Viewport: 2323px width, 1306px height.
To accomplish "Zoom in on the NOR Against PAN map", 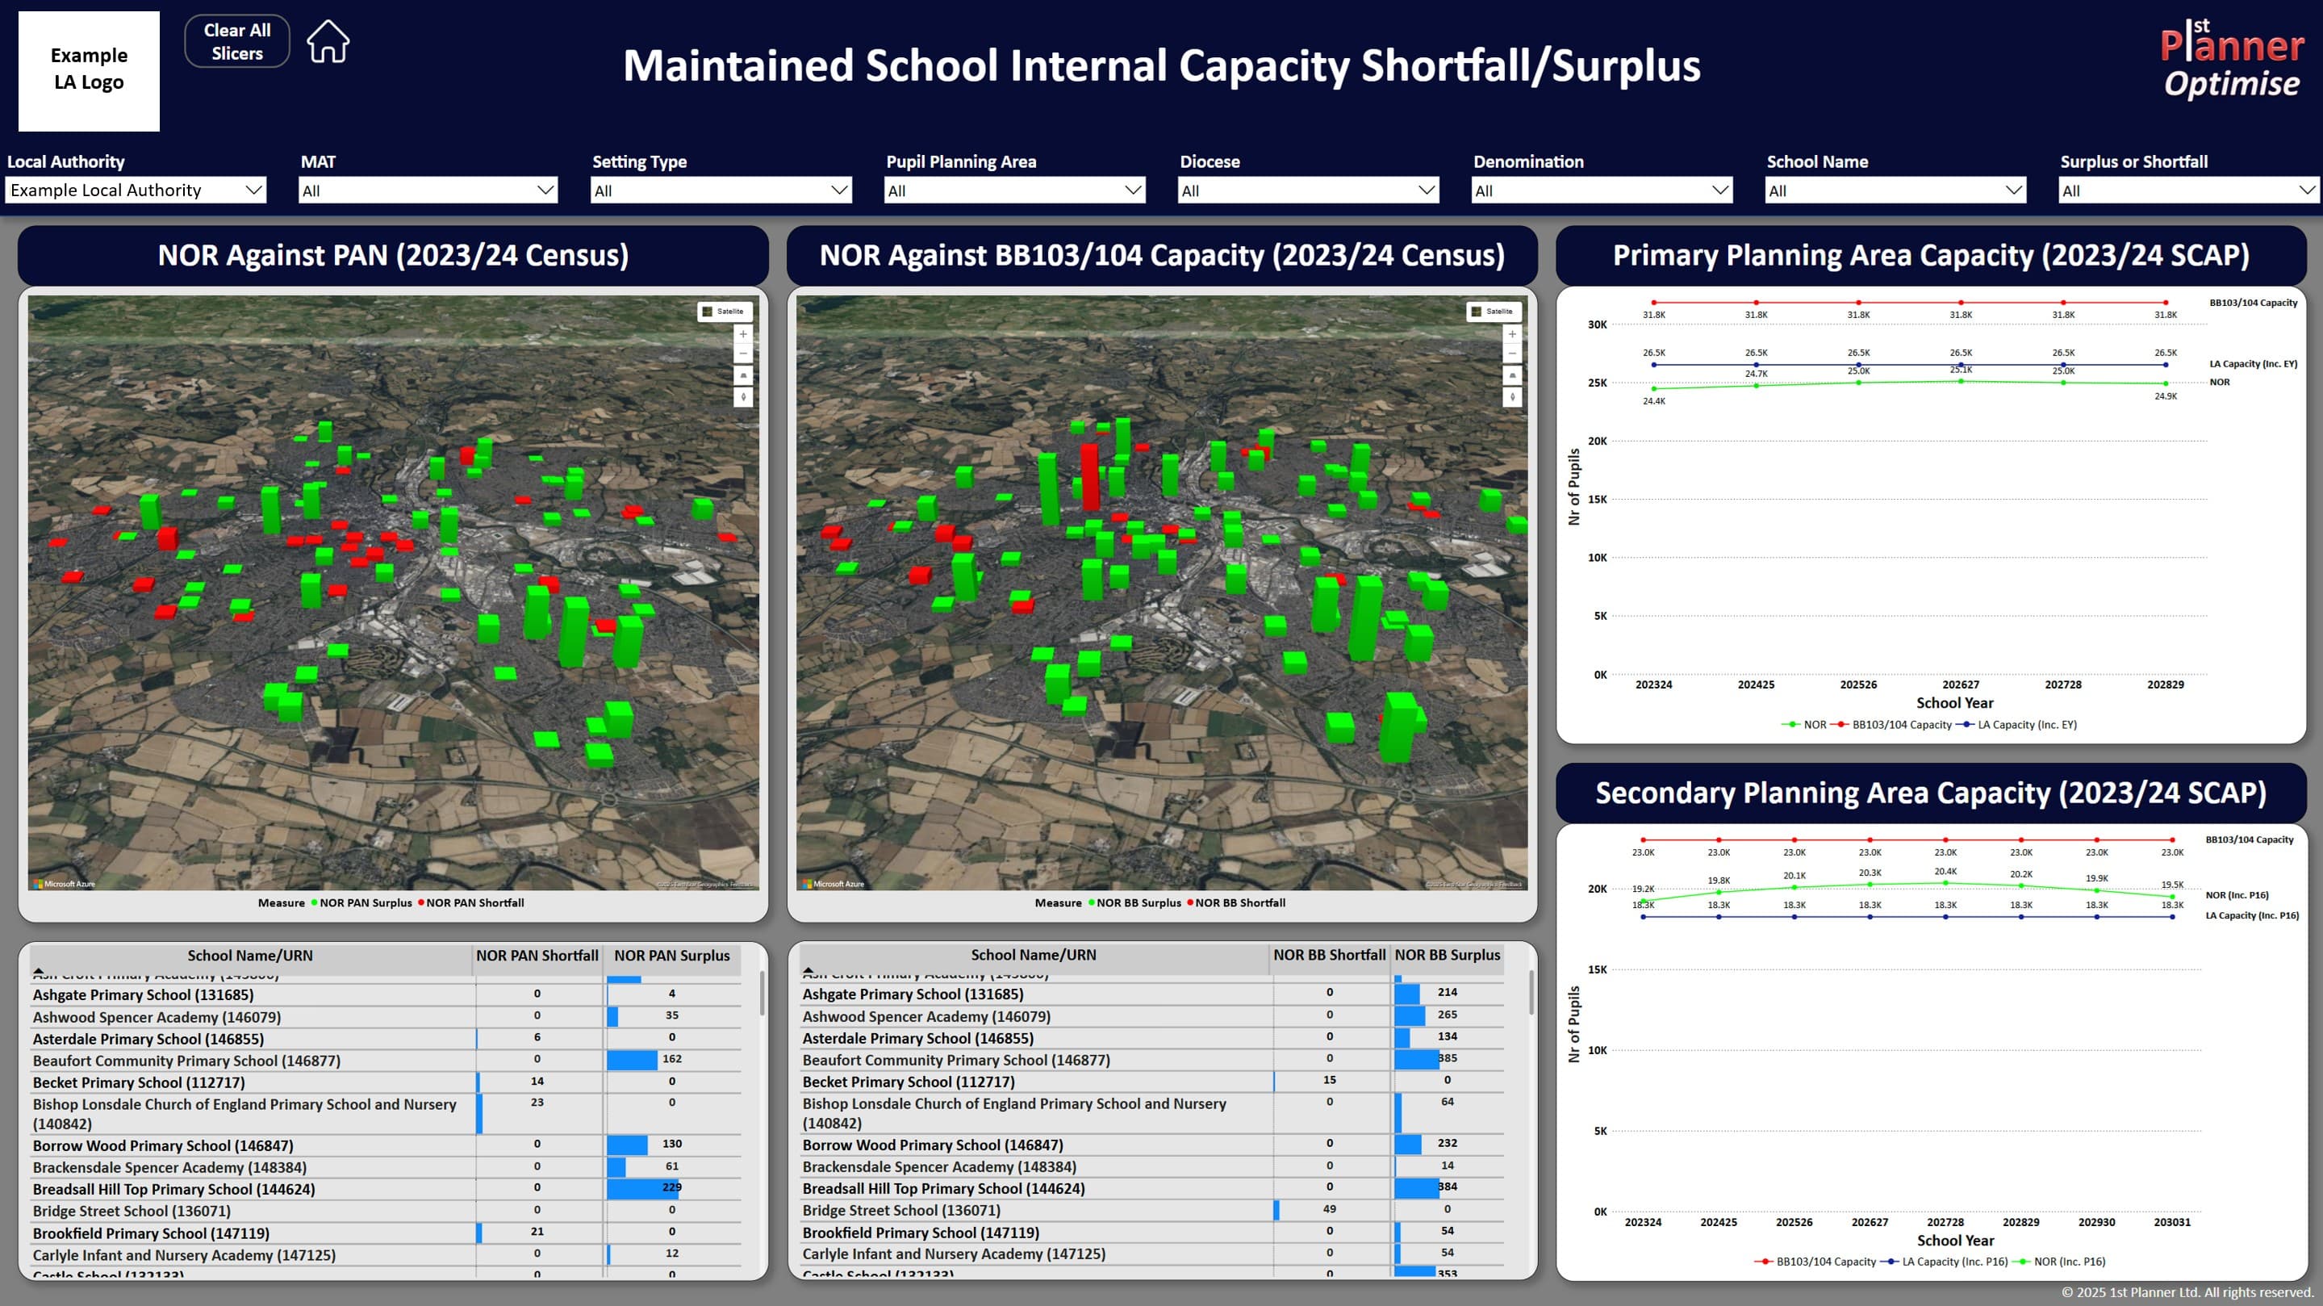I will click(x=743, y=335).
